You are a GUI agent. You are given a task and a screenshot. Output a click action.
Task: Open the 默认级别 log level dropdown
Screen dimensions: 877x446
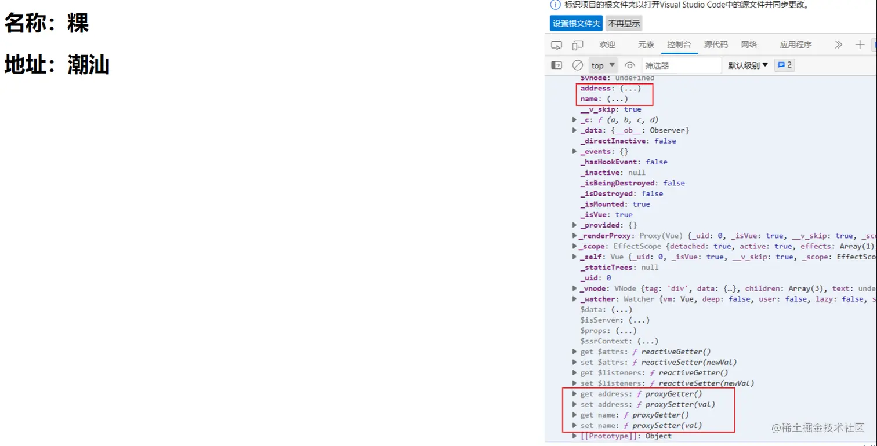tap(748, 65)
